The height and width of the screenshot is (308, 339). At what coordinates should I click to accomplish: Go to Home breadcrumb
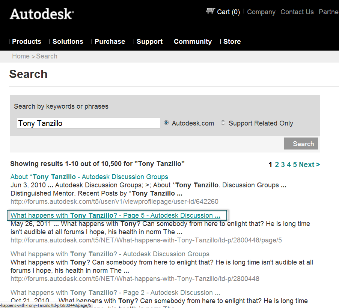tap(21, 56)
